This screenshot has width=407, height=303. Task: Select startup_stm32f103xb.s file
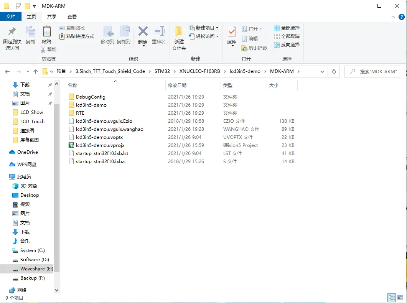pos(101,161)
